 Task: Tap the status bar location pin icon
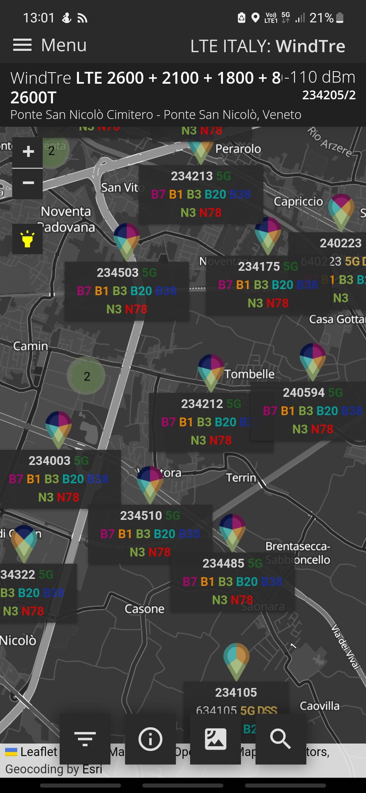(x=255, y=18)
